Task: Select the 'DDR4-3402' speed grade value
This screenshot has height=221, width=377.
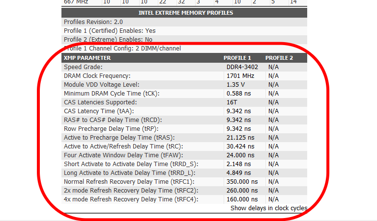Action: click(242, 67)
